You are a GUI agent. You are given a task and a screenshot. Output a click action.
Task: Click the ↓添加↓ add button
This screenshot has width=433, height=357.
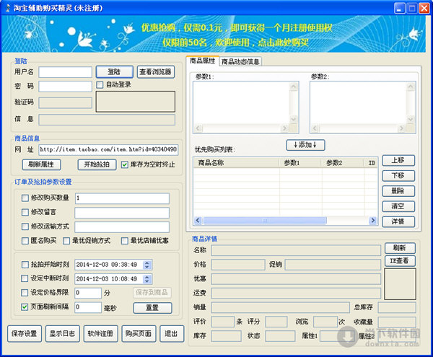pos(306,144)
